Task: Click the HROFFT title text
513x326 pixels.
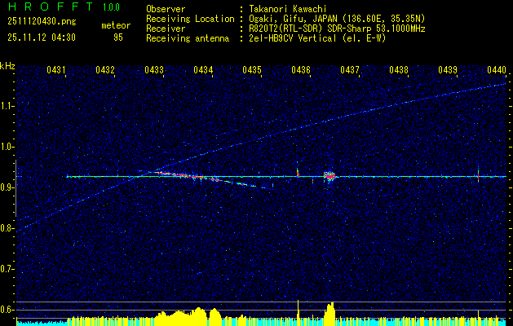Action: coord(51,7)
